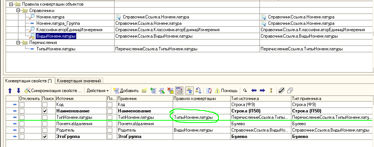This screenshot has height=147, width=374.
Task: Select the Номенклатура_Группа tree item
Action: [58, 23]
